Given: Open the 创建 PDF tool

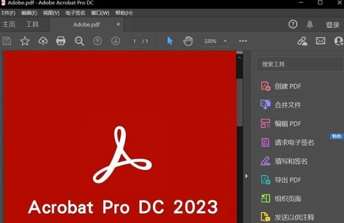Looking at the screenshot, I should click(281, 86).
